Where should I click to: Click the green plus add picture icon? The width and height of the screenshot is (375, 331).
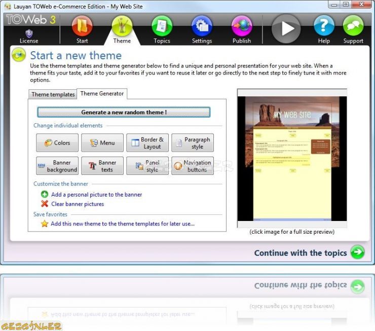(45, 194)
